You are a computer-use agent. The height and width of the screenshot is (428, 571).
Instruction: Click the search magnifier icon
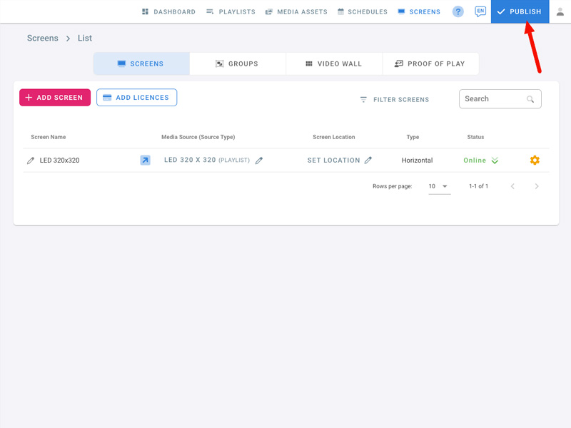[x=530, y=99]
